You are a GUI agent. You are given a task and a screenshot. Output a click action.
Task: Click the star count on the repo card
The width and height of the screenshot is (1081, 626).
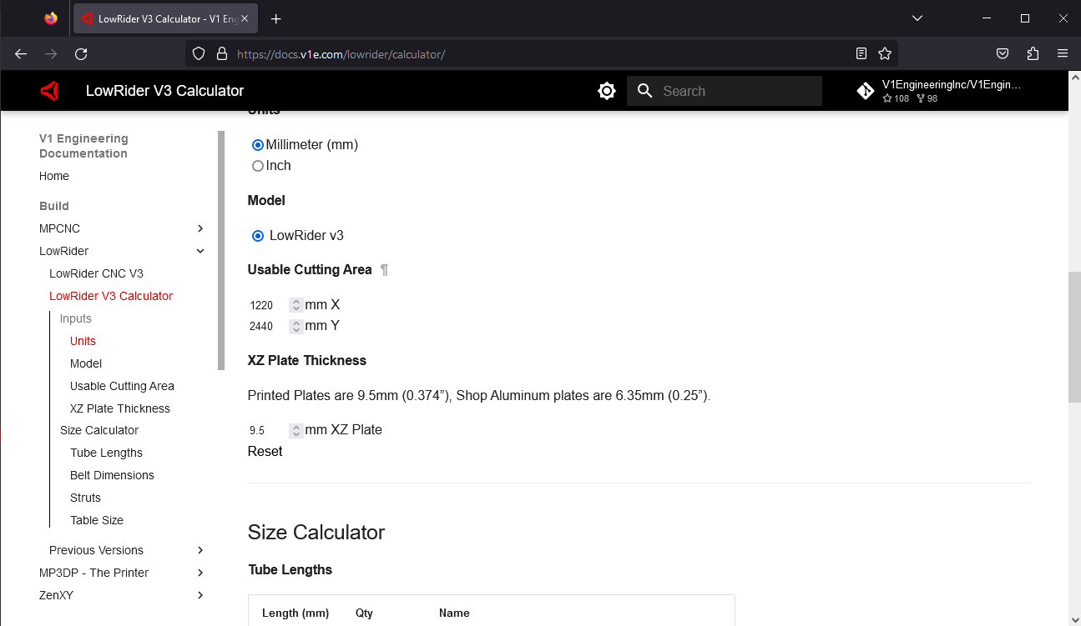click(x=895, y=98)
